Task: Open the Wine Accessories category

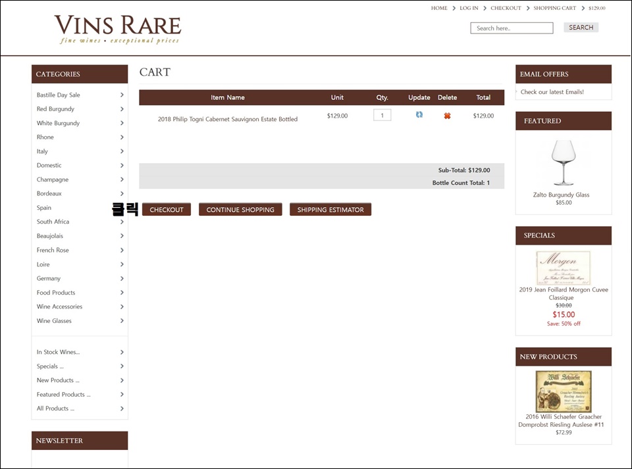Action: (59, 307)
